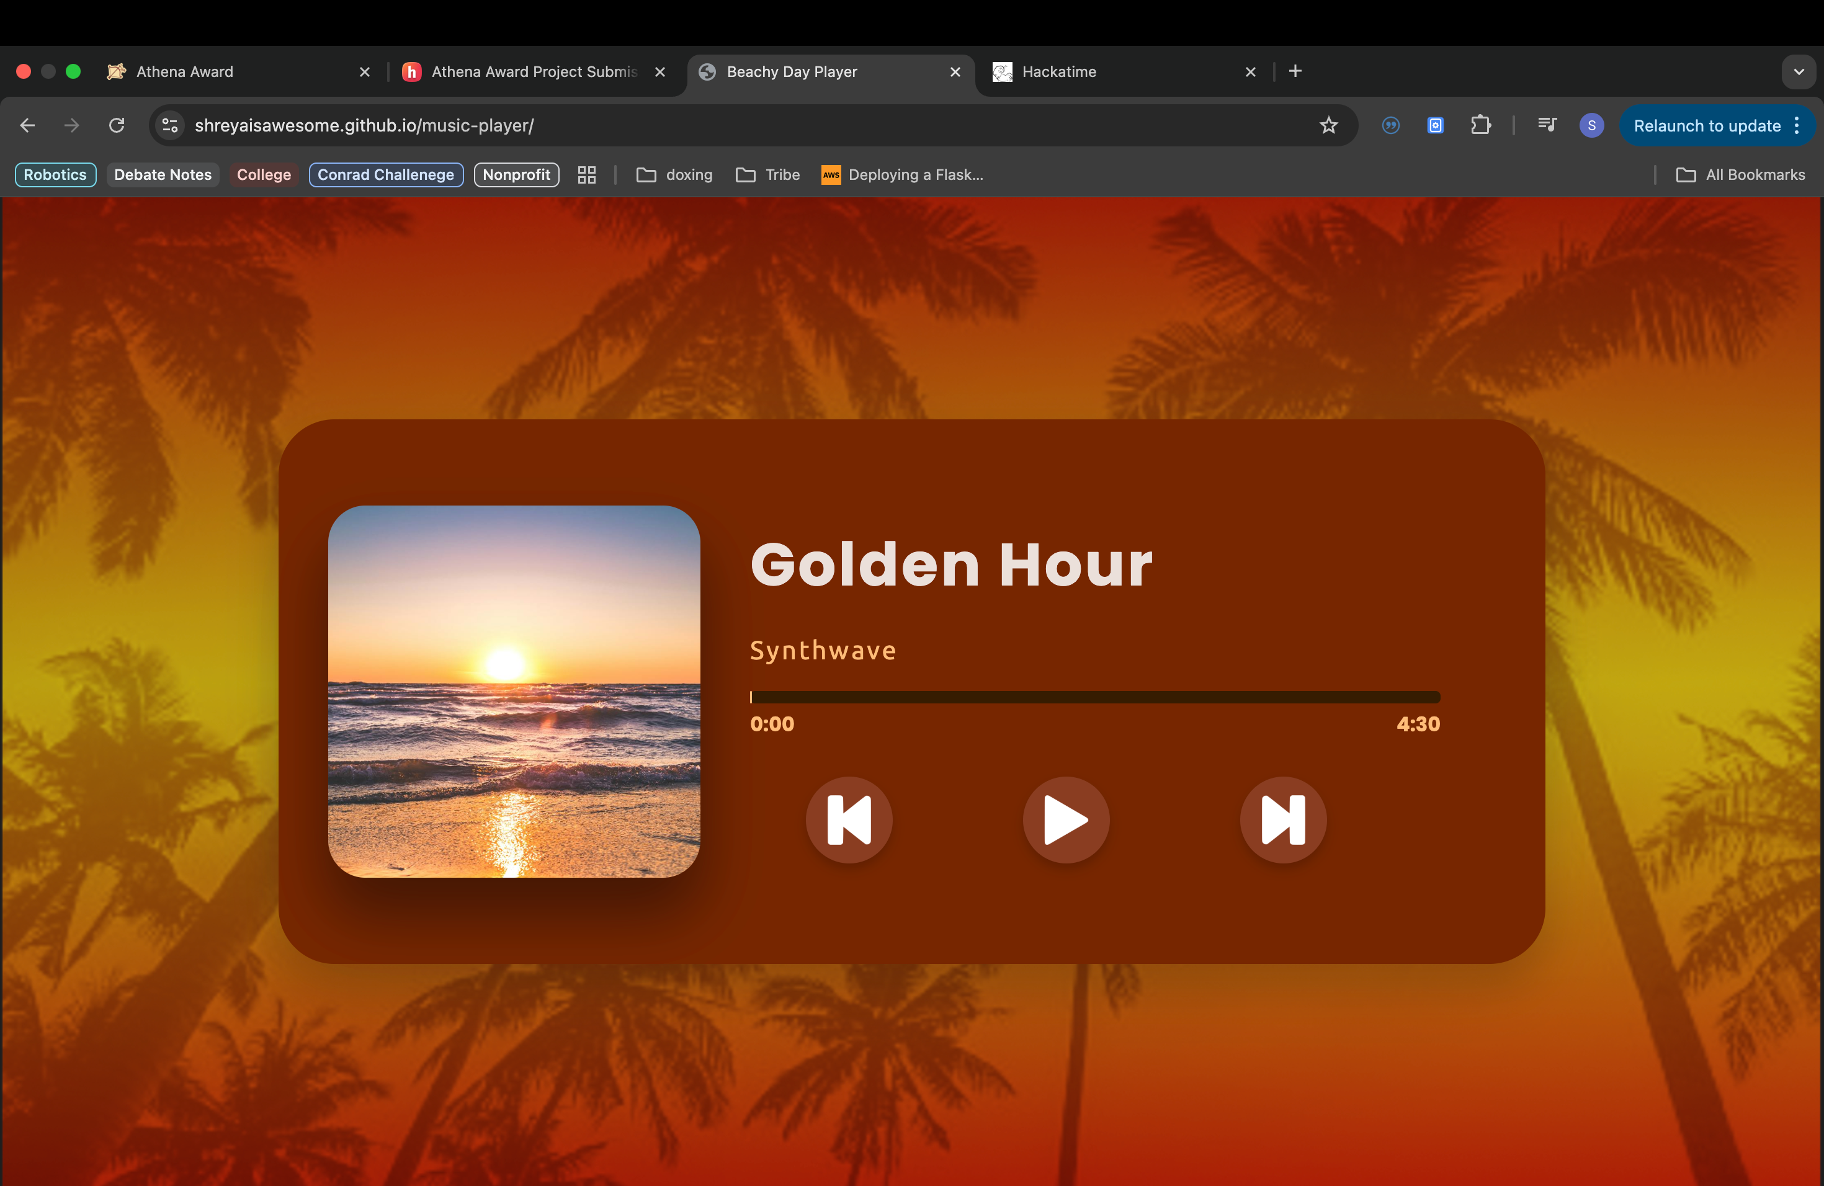This screenshot has height=1186, width=1824.
Task: Open the College tab group
Action: tap(264, 175)
